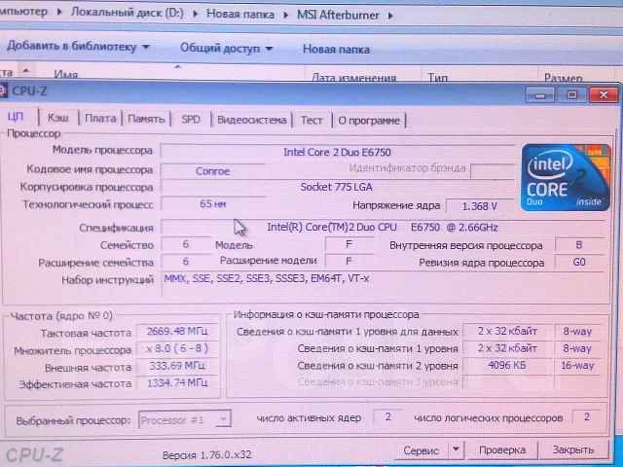Click the CPU-Z title bar app icon
This screenshot has height=467, width=623.
coord(3,90)
